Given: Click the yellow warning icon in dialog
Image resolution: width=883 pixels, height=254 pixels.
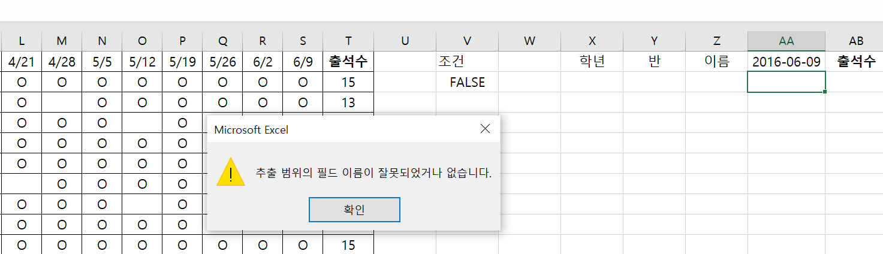Looking at the screenshot, I should [x=231, y=174].
